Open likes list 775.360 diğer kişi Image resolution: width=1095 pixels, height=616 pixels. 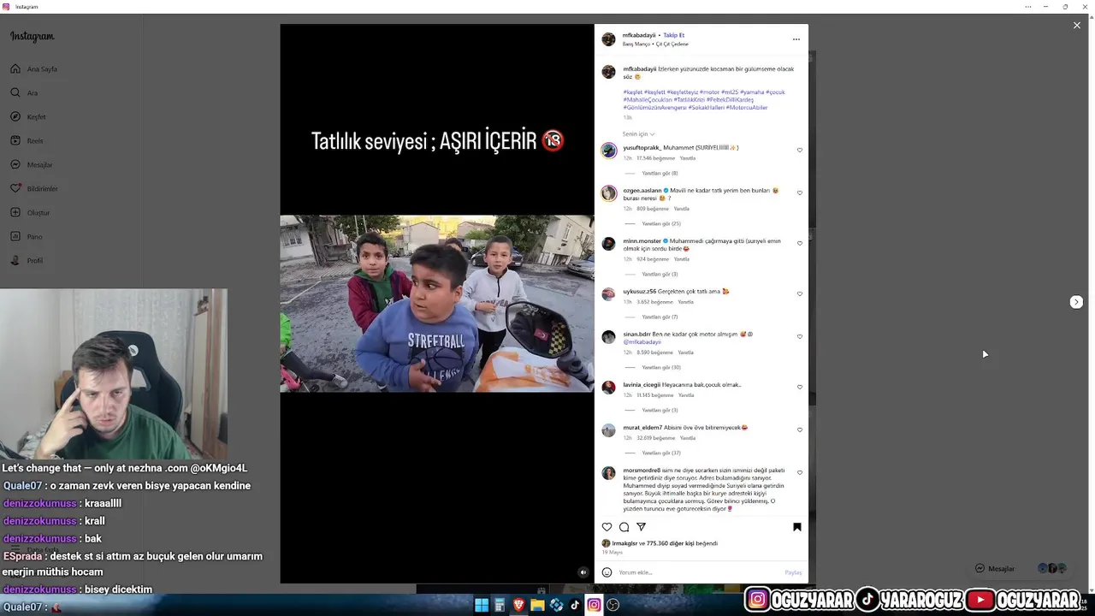(x=682, y=543)
